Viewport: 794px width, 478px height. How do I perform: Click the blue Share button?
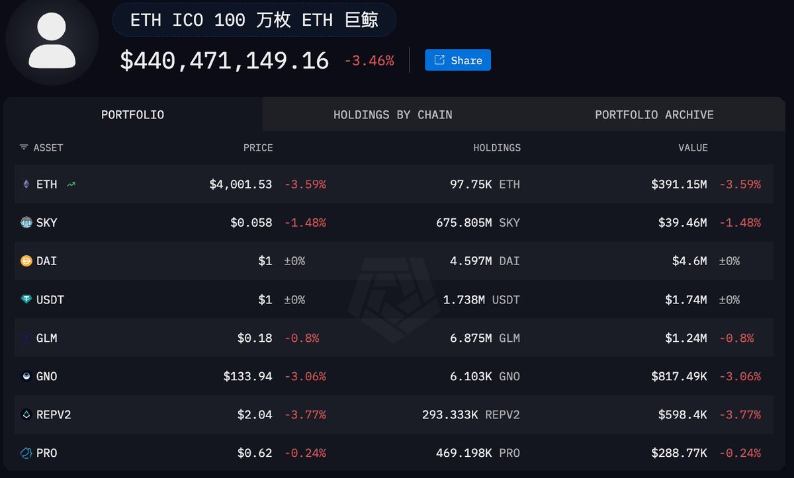coord(458,60)
